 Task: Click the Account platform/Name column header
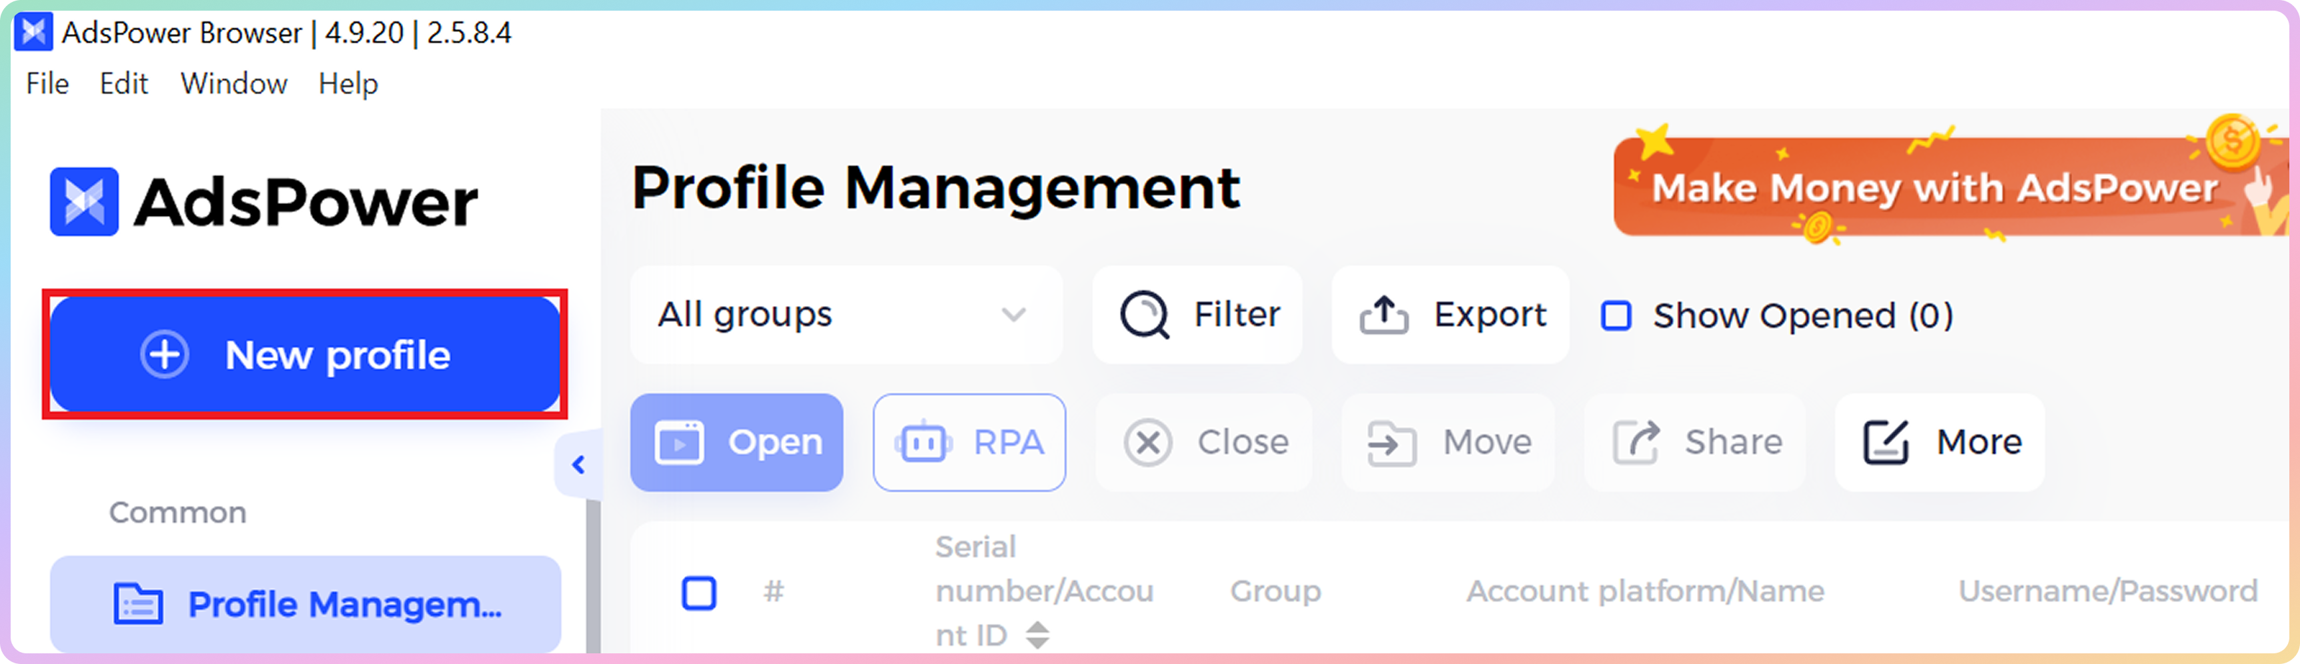[x=1645, y=591]
